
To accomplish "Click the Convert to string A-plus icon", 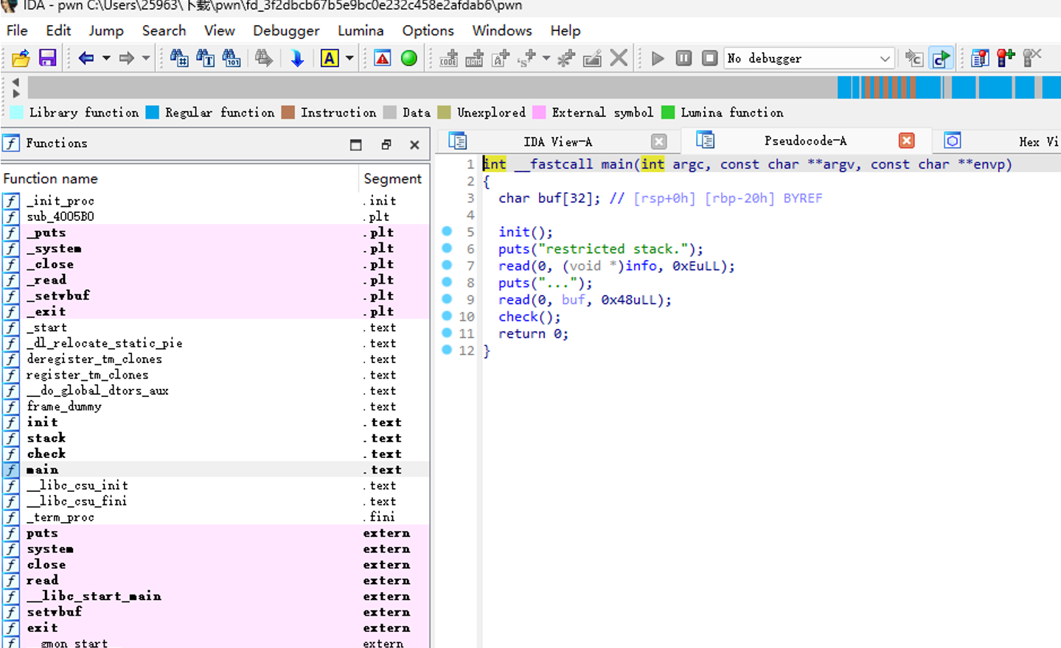I will point(501,58).
